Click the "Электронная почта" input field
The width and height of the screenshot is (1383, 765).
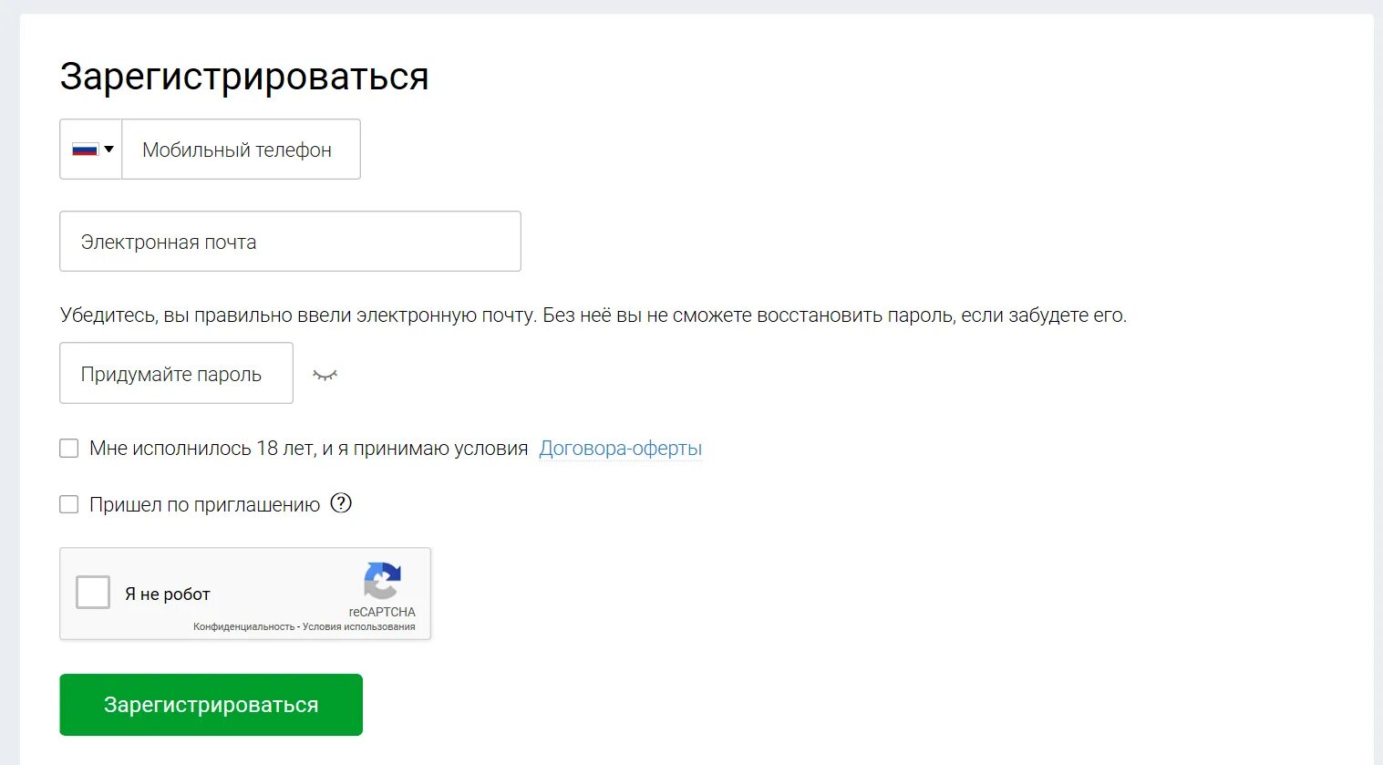point(290,241)
